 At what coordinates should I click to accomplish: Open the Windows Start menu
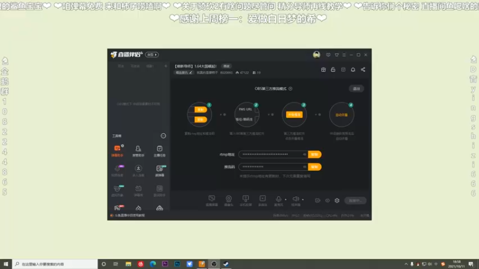coord(6,264)
